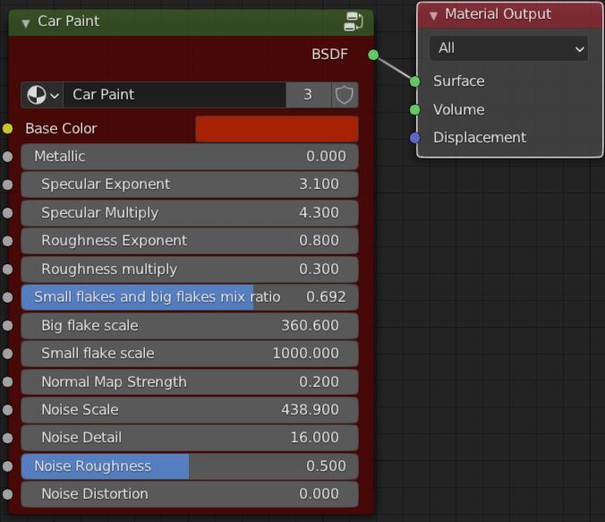Click the user count number 3

point(308,95)
